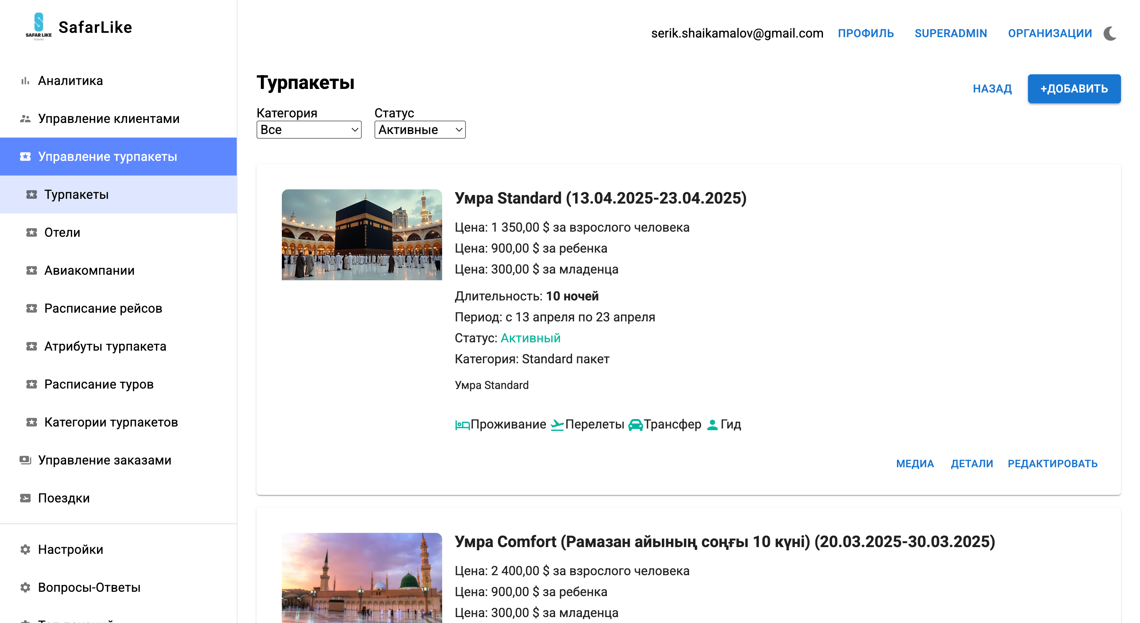Screen dimensions: 1140x623
Task: Click the ПРОФИЛЬ link
Action: tap(866, 34)
